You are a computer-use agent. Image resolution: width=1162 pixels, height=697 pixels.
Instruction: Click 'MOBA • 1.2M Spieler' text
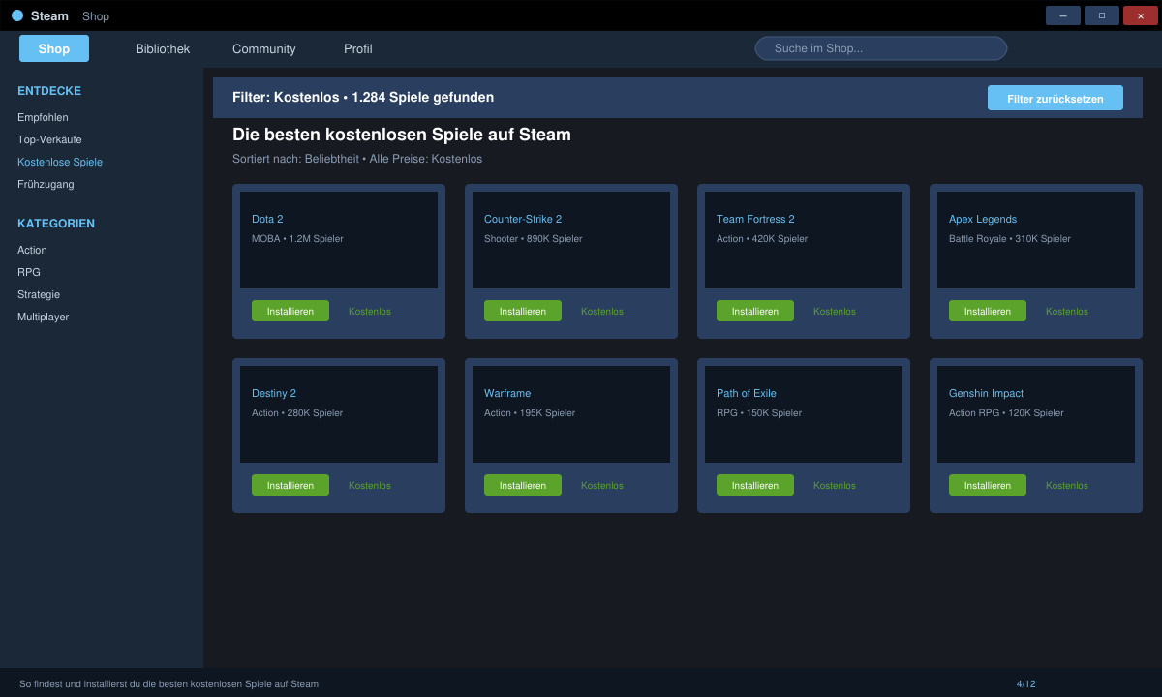tap(297, 238)
